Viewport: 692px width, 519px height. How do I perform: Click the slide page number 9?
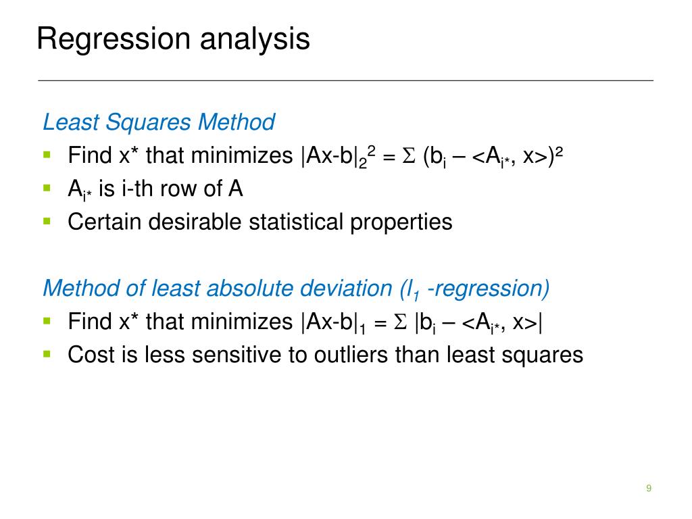coord(649,488)
